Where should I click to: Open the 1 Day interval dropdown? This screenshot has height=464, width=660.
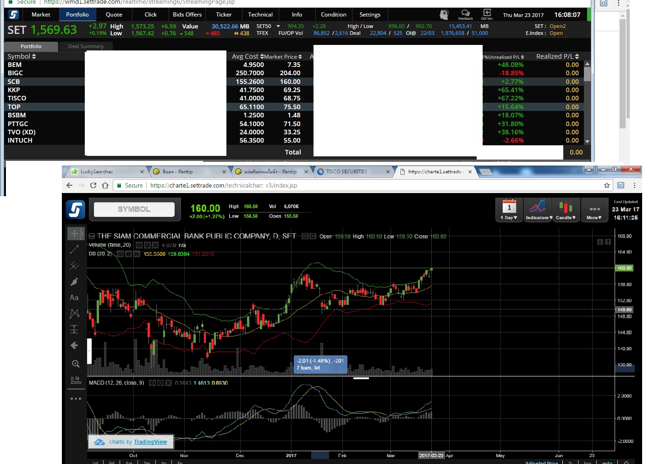point(509,210)
